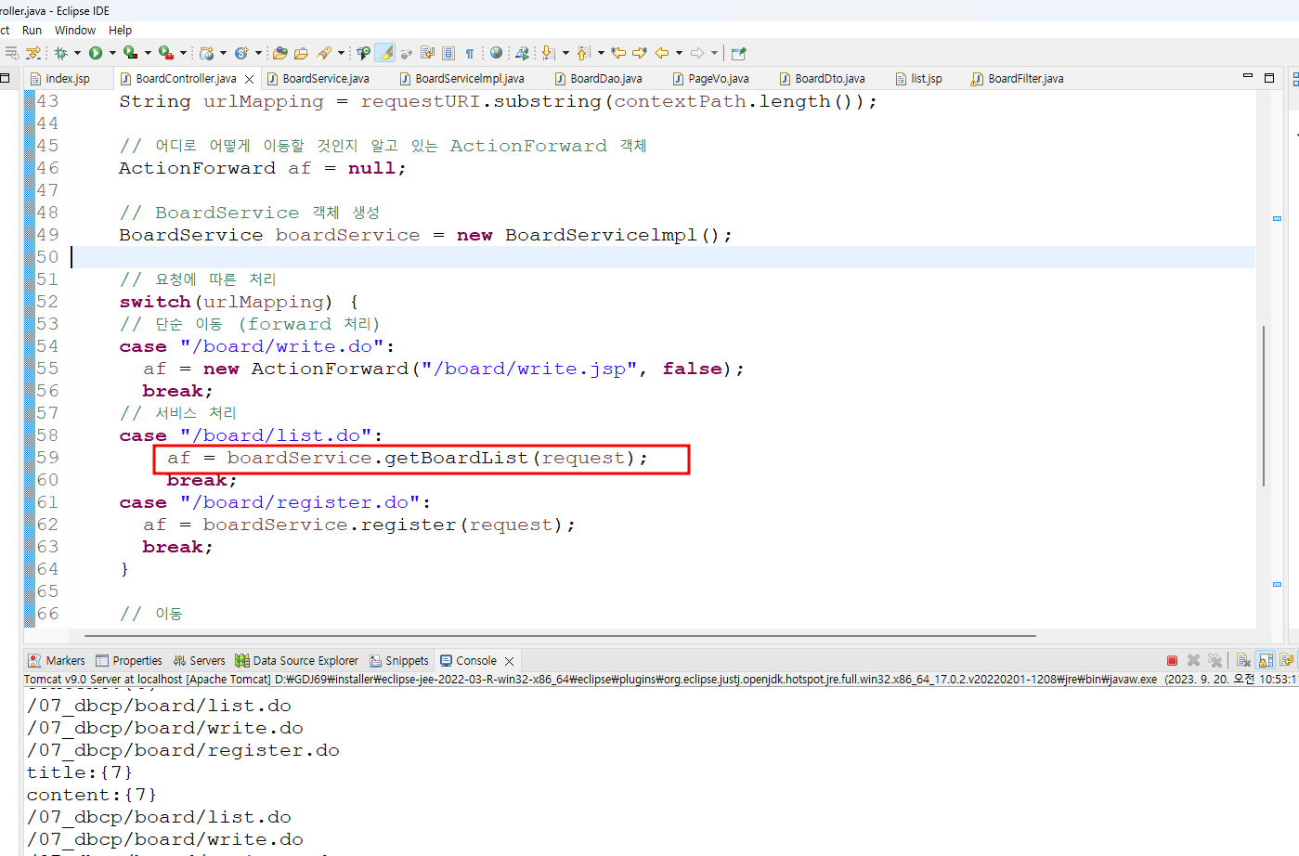The width and height of the screenshot is (1299, 856).
Task: Toggle Mark Occurrences highlighter button
Action: [385, 53]
